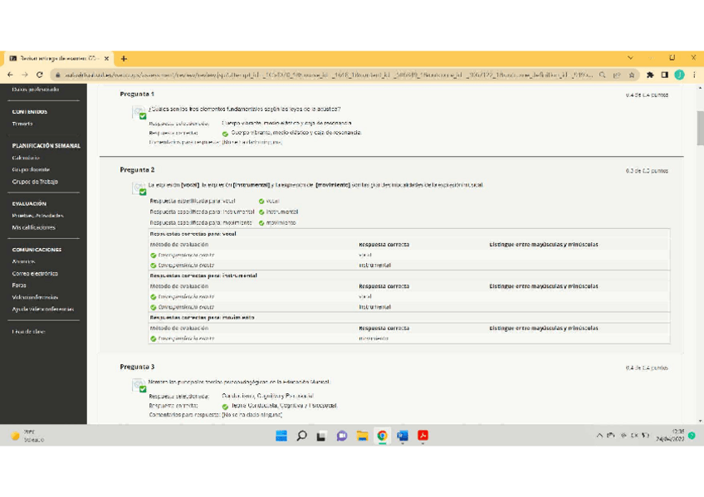Expand the system tray hidden icons chevron
Image resolution: width=704 pixels, height=497 pixels.
point(600,436)
